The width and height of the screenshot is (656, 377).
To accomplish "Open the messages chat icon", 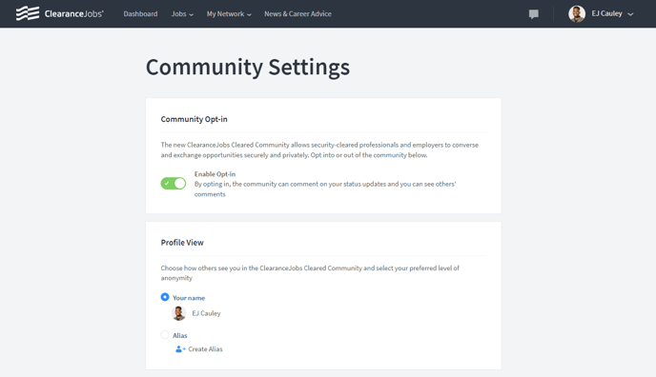I will click(533, 14).
